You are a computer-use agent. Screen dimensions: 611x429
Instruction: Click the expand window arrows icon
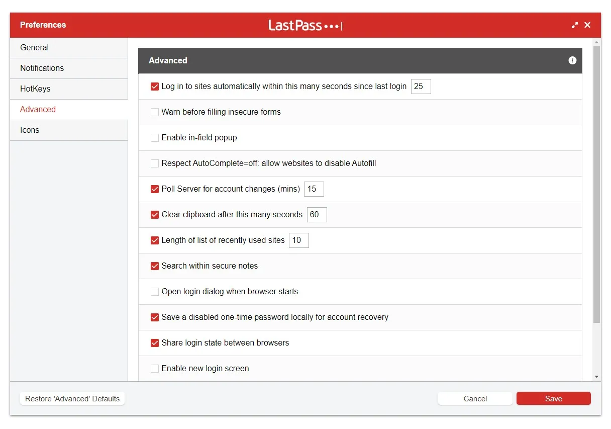[575, 25]
